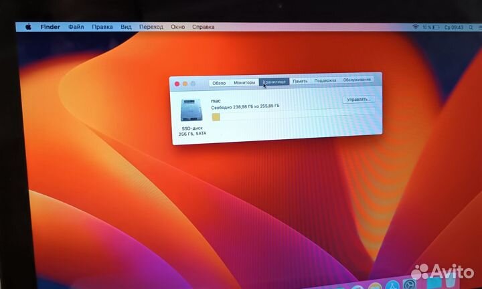Open the Справка menu

click(x=204, y=27)
